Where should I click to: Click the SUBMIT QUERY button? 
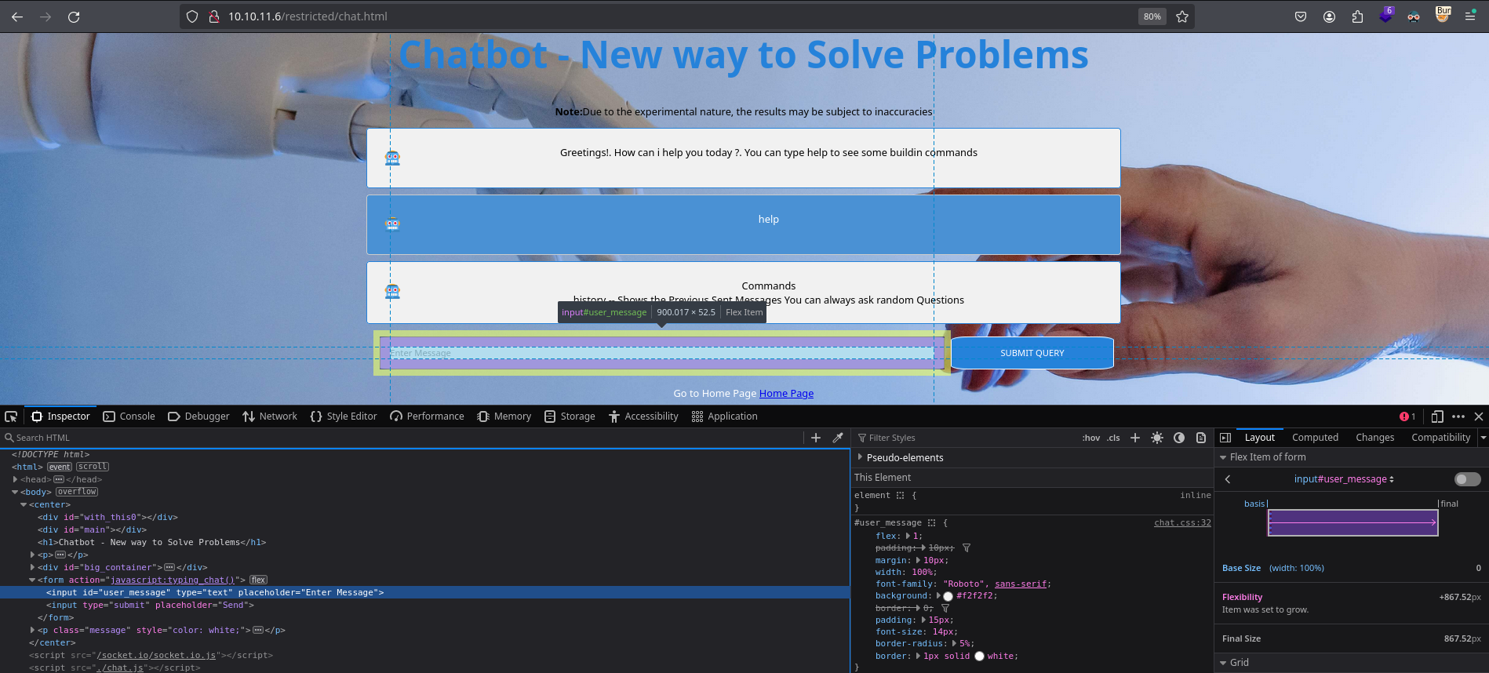[x=1032, y=353]
